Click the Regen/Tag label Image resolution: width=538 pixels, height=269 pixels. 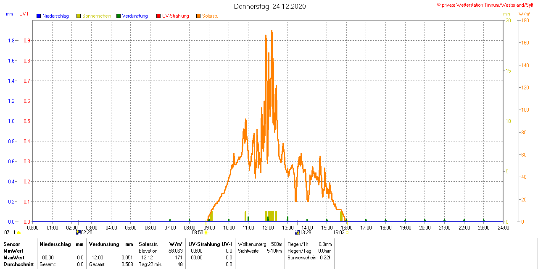click(x=298, y=251)
